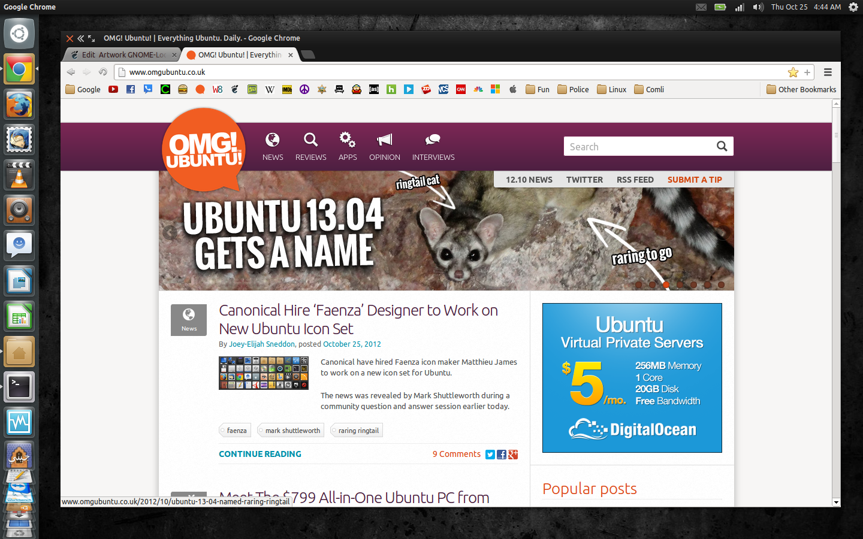Open the IMDb bookmark icon
Screen dimensions: 863x539
tap(287, 89)
